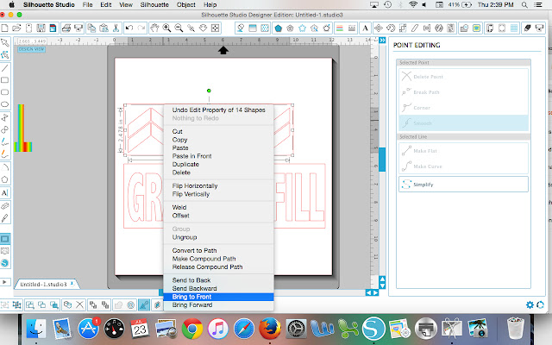Click the Copy icon in the toolbar
The width and height of the screenshot is (552, 345).
coord(91,28)
